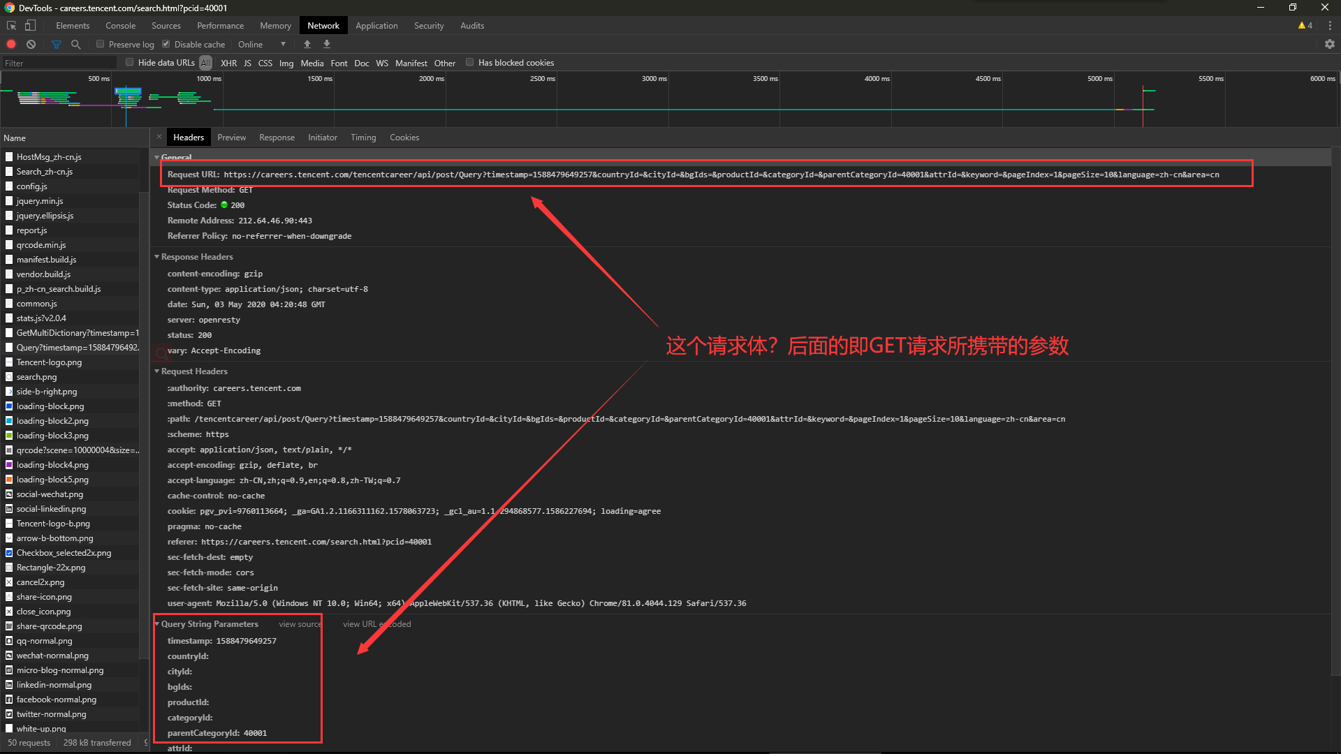Clear the network log
The width and height of the screenshot is (1341, 754).
[31, 44]
